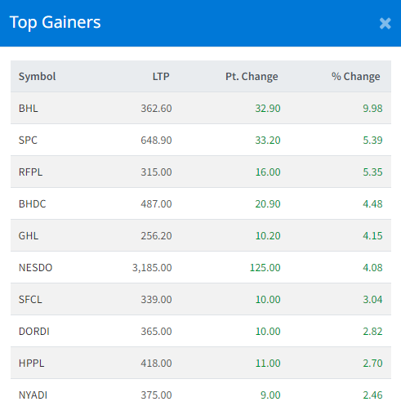Open the DORDI stock symbol
The image size is (401, 406).
34,332
